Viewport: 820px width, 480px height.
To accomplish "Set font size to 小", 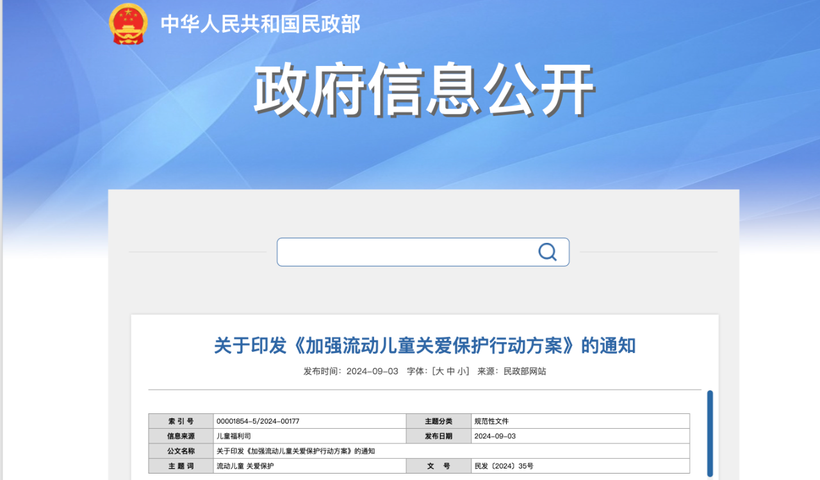I will tap(462, 371).
